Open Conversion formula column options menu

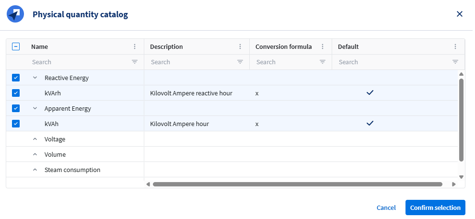(323, 46)
